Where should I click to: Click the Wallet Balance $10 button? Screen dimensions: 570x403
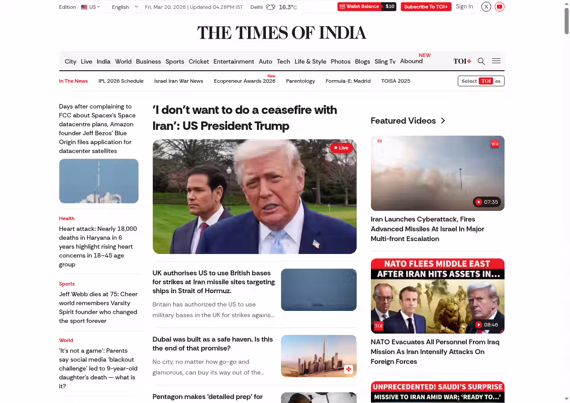tap(366, 7)
